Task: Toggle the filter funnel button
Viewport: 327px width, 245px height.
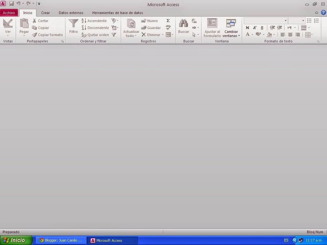Action: click(114, 35)
